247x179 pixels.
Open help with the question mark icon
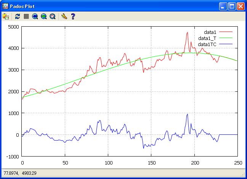tap(73, 16)
